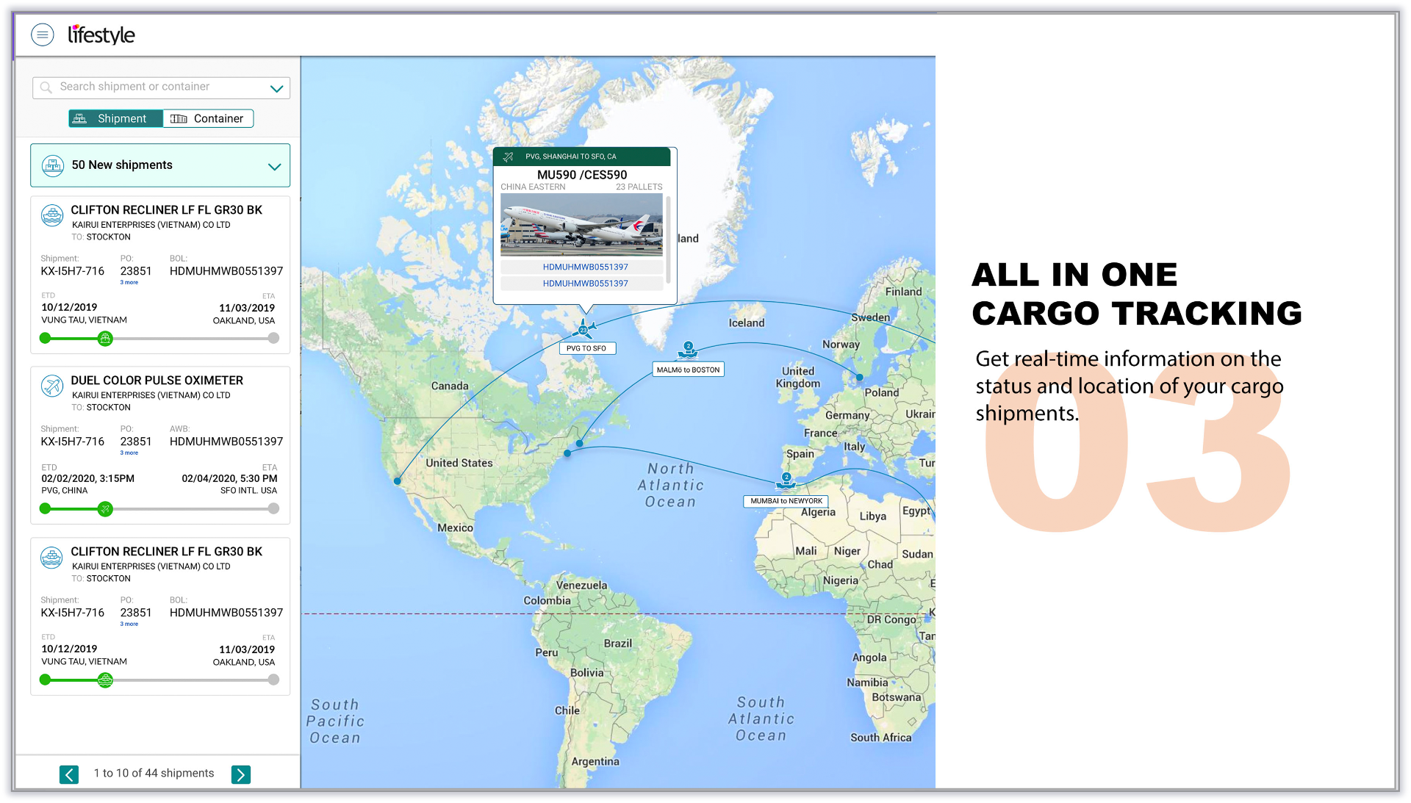Switch to Shipment view toggle
The image size is (1411, 803).
click(115, 118)
